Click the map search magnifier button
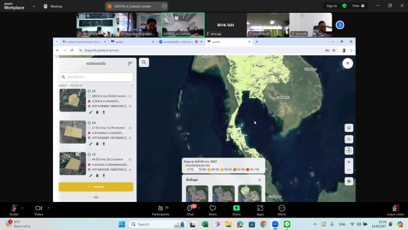Screen dimensions: 408x230 pyautogui.click(x=144, y=62)
